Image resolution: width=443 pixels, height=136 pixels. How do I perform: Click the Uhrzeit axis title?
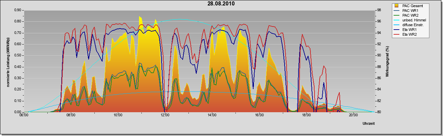tap(369, 124)
